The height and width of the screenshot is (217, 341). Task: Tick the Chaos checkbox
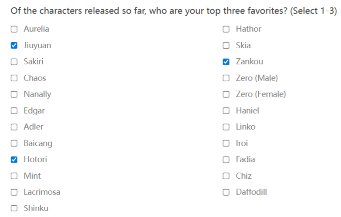14,78
